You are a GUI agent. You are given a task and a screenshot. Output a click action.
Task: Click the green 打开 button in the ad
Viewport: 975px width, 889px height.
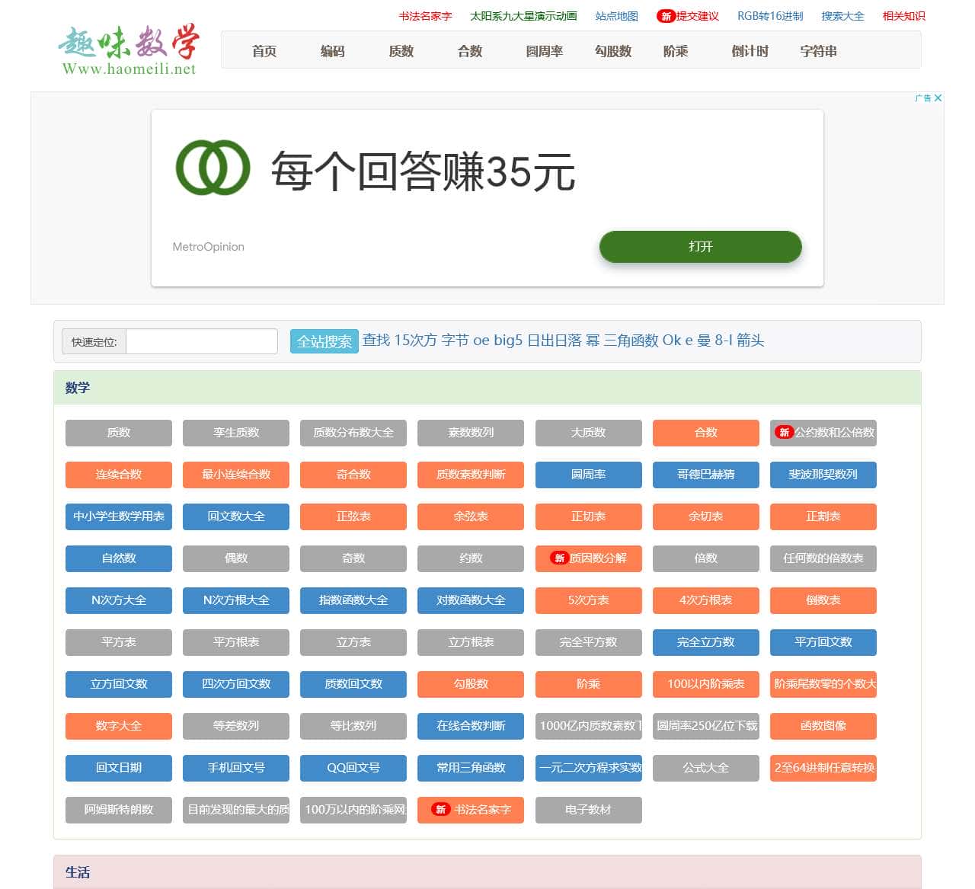tap(699, 247)
